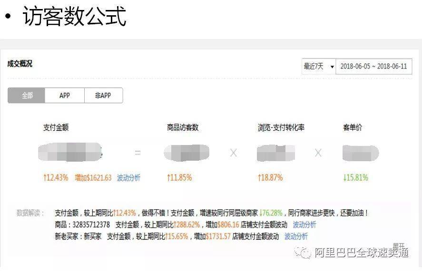Click the $1731.57 increase amount
The width and height of the screenshot is (422, 271).
point(218,236)
